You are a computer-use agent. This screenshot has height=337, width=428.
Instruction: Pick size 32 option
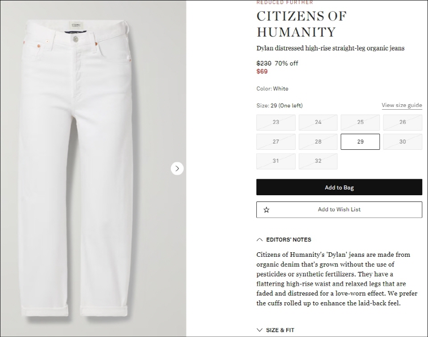[318, 161]
